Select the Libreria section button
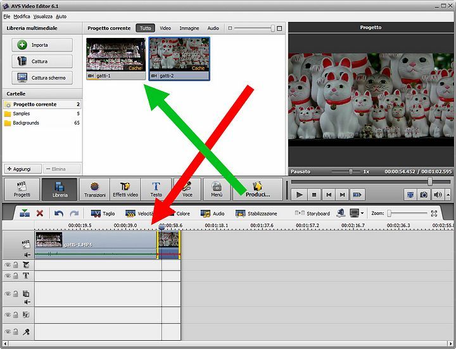The width and height of the screenshot is (456, 349). click(x=60, y=189)
